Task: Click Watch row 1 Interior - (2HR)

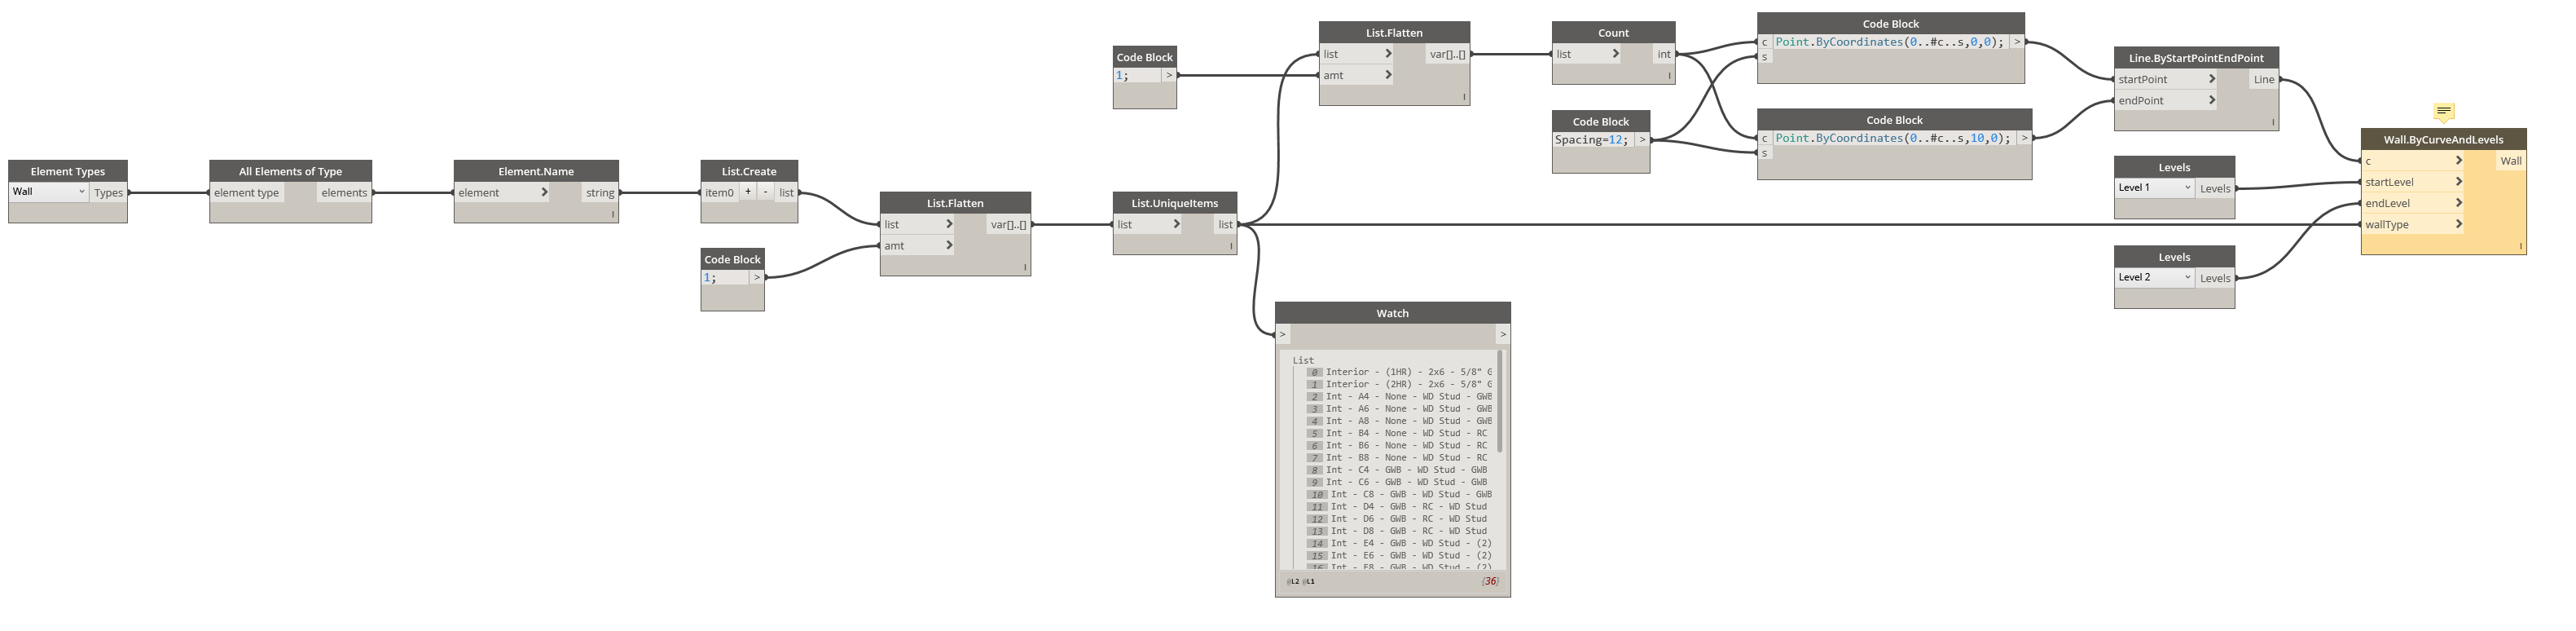Action: pyautogui.click(x=1408, y=384)
